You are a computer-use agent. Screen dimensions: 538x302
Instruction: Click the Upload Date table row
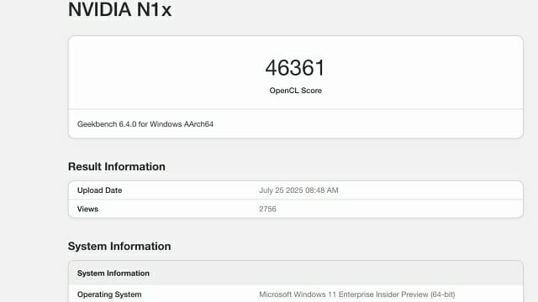(x=296, y=190)
